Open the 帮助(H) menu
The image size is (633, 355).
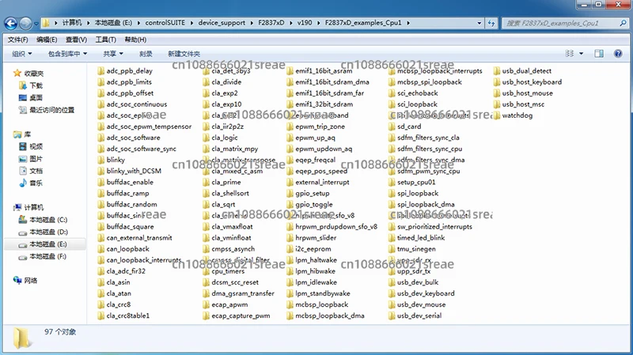(135, 40)
